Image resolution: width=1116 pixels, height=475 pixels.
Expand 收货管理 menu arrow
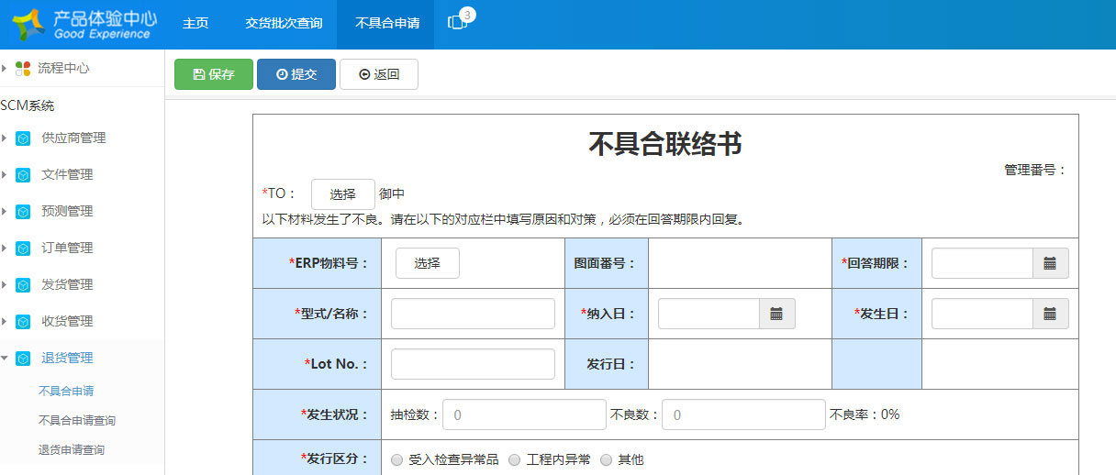[5, 322]
